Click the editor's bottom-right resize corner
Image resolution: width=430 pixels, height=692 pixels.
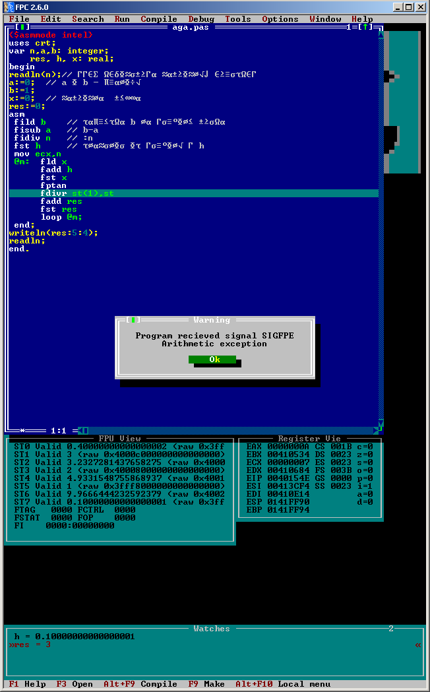377,431
